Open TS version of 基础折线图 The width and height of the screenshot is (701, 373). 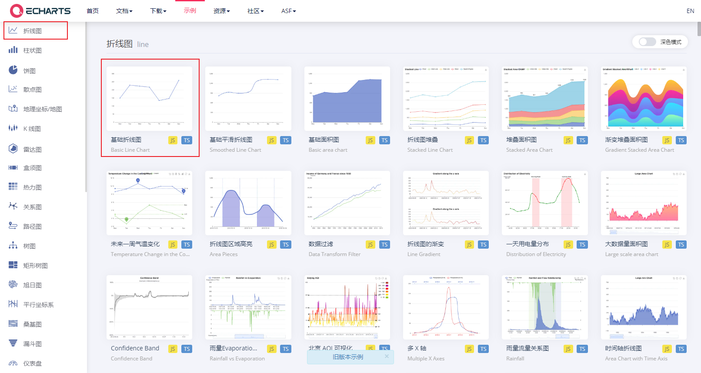187,140
